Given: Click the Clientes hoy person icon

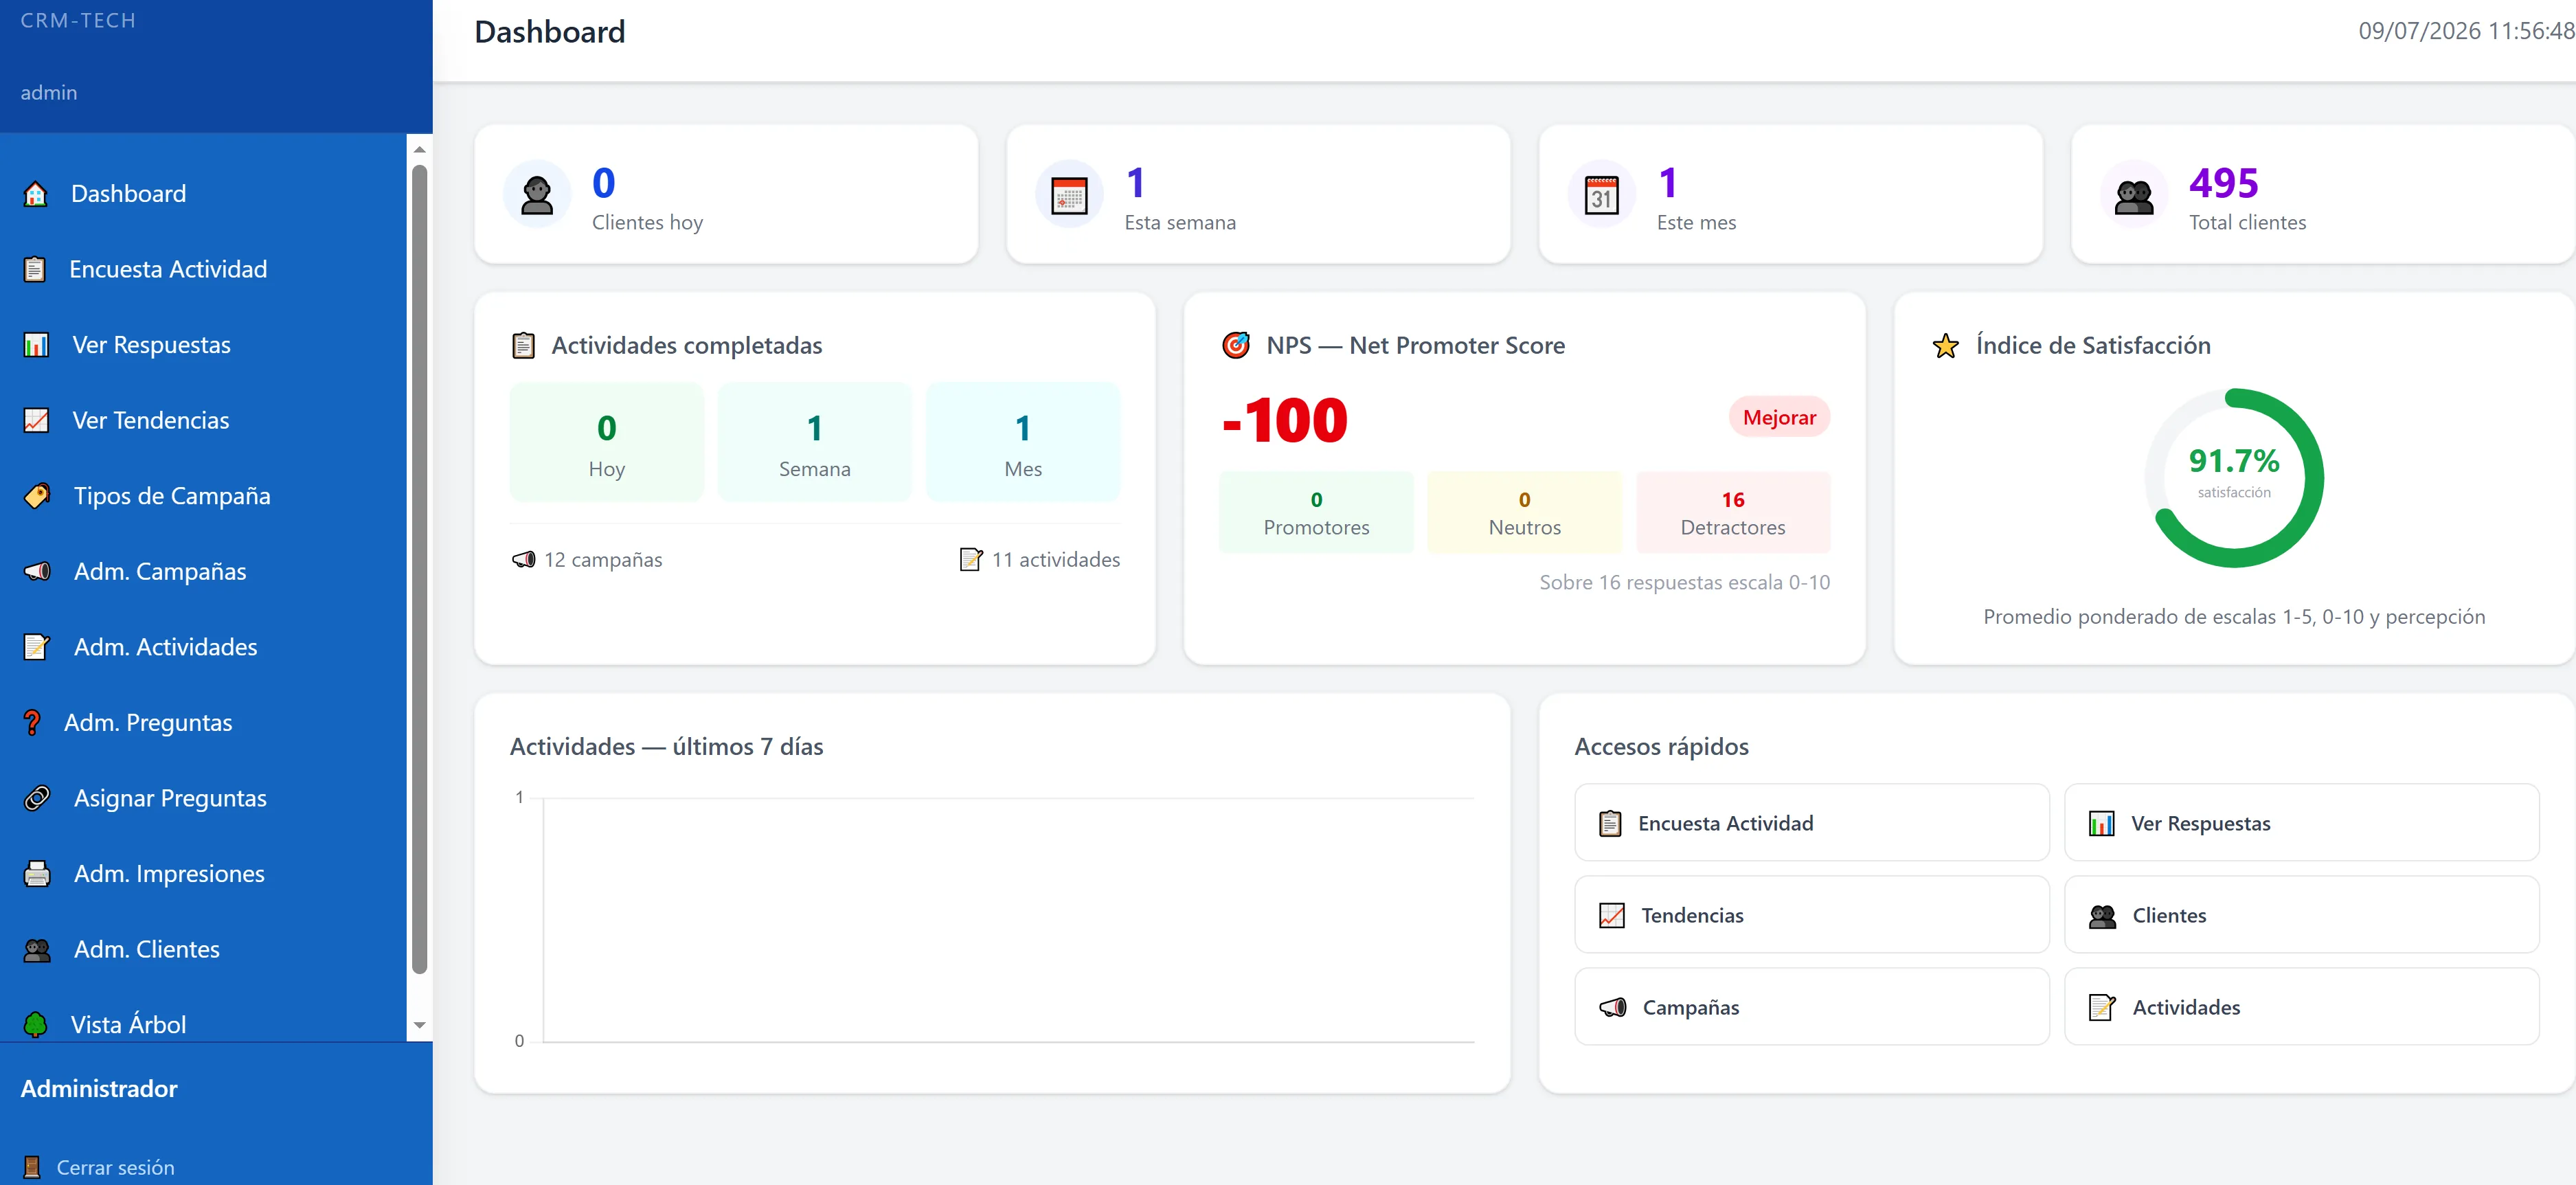Looking at the screenshot, I should (x=537, y=194).
